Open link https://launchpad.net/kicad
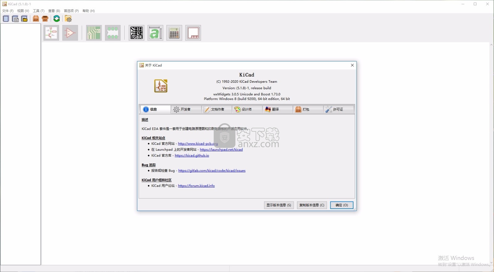The height and width of the screenshot is (272, 494). coord(221,149)
